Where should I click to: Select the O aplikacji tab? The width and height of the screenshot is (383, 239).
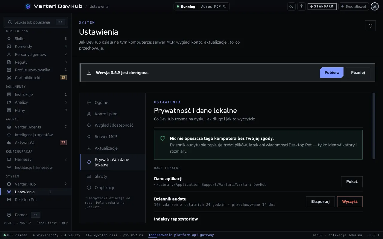point(113,188)
